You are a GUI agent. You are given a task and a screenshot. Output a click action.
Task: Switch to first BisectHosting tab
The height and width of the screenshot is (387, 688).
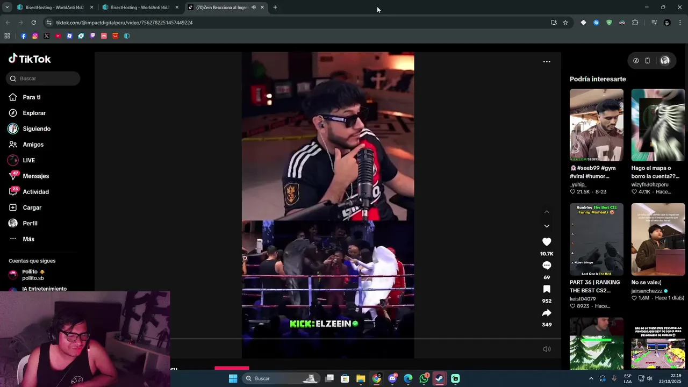coord(54,8)
